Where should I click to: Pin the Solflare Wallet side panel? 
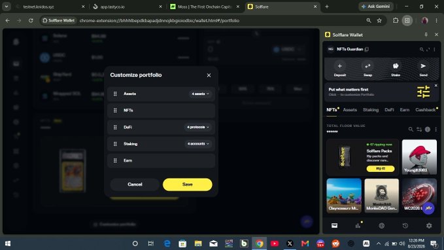[426, 35]
